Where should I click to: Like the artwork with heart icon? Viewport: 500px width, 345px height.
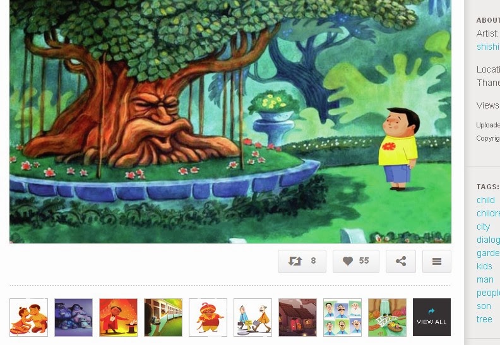click(356, 261)
